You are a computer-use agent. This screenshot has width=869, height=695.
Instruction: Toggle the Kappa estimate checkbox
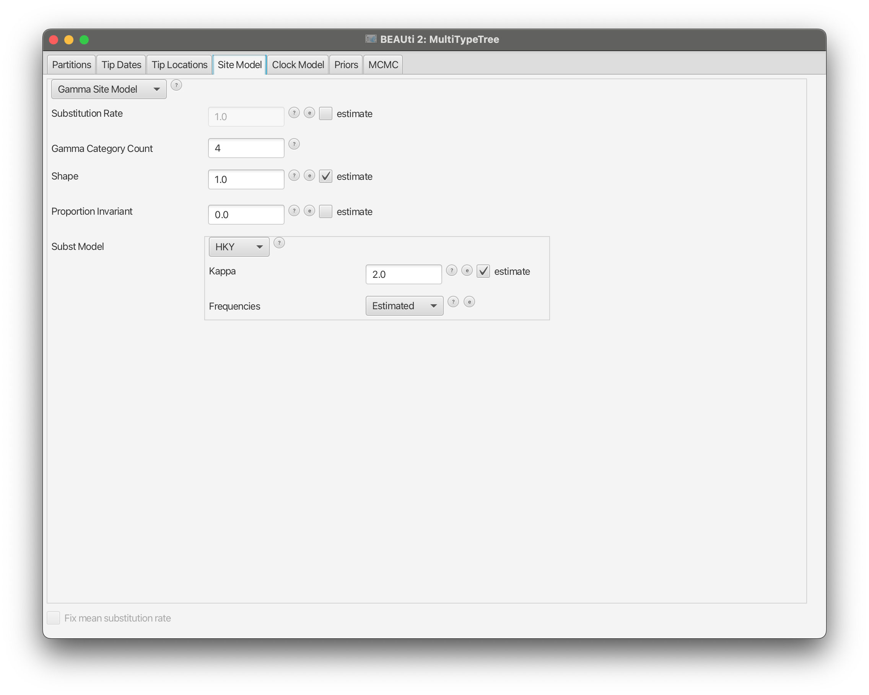483,271
